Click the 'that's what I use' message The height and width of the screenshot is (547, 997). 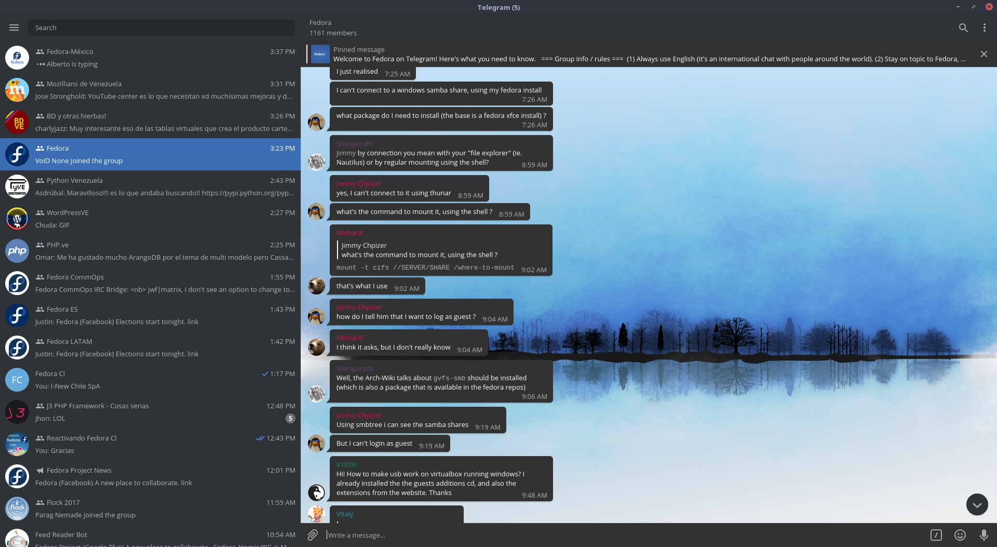point(378,286)
